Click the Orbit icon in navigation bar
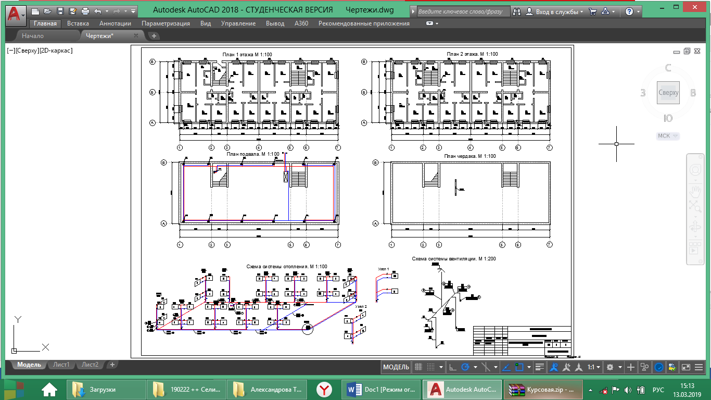The width and height of the screenshot is (711, 400). 695,227
